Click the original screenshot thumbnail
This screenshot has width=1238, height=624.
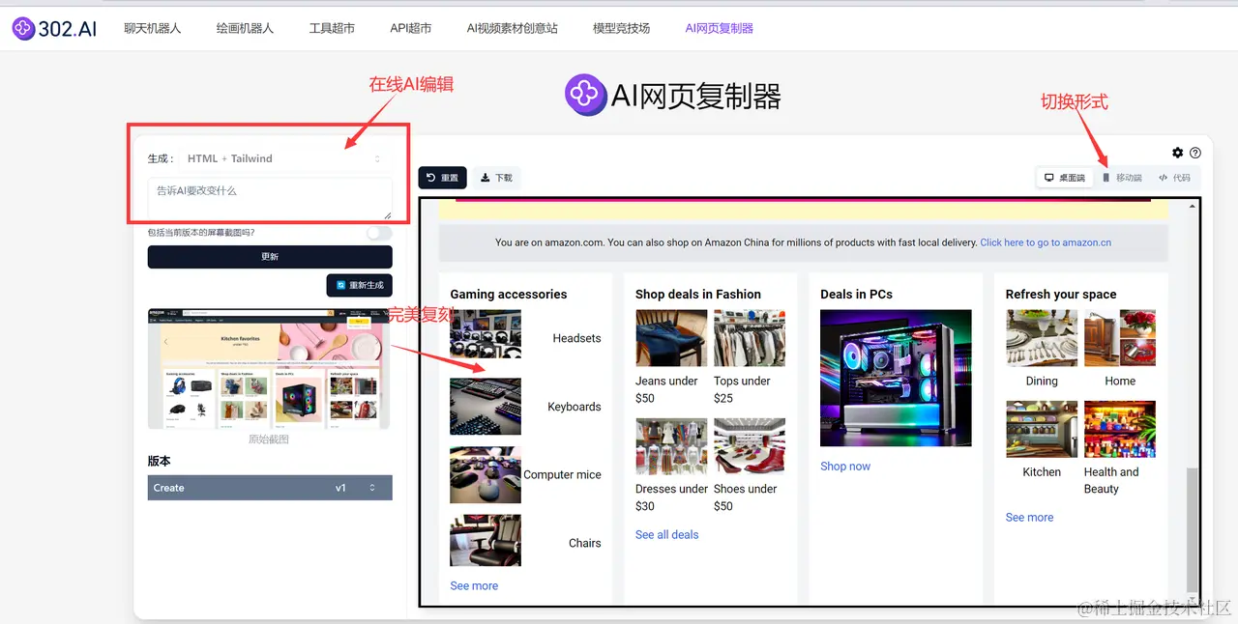269,369
